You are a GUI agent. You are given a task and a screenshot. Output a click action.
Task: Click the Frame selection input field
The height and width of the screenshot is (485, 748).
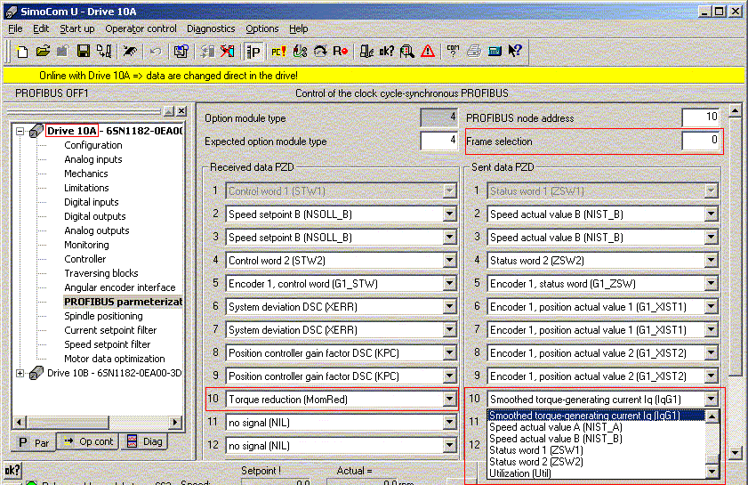tap(700, 141)
